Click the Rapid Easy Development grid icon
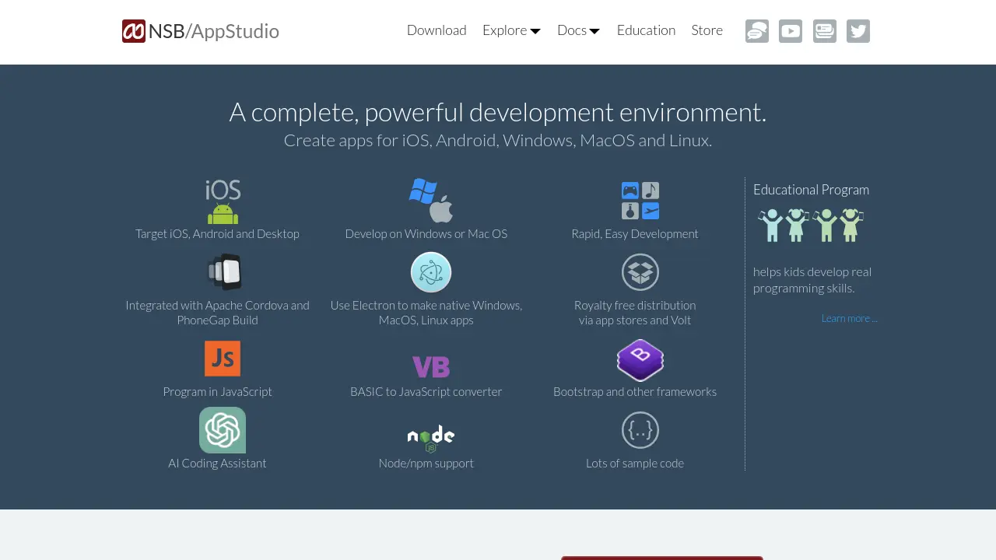The image size is (996, 560). [x=640, y=201]
